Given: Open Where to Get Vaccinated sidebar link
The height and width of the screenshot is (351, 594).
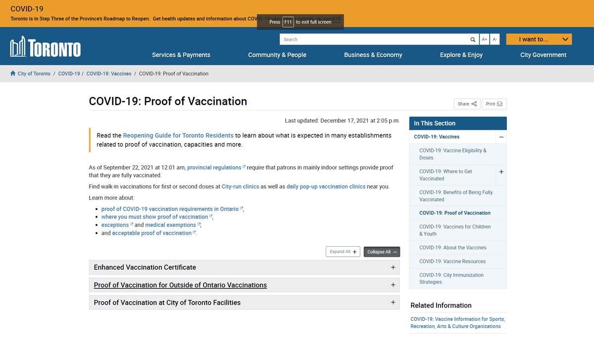Looking at the screenshot, I should [x=445, y=175].
